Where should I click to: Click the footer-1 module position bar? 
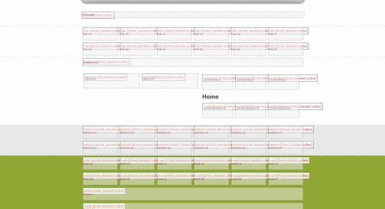[192, 194]
